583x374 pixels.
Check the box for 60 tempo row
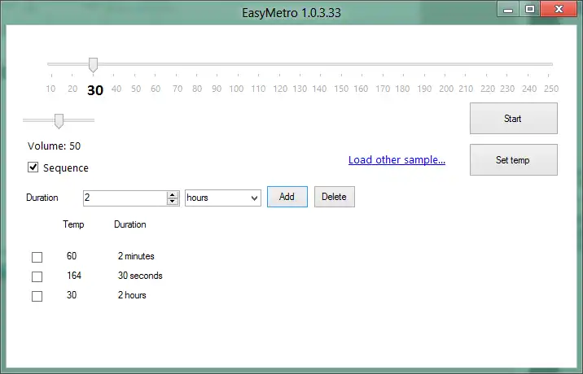pos(37,257)
